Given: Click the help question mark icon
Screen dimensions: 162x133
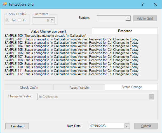Looking at the screenshot, I should 143,4.
